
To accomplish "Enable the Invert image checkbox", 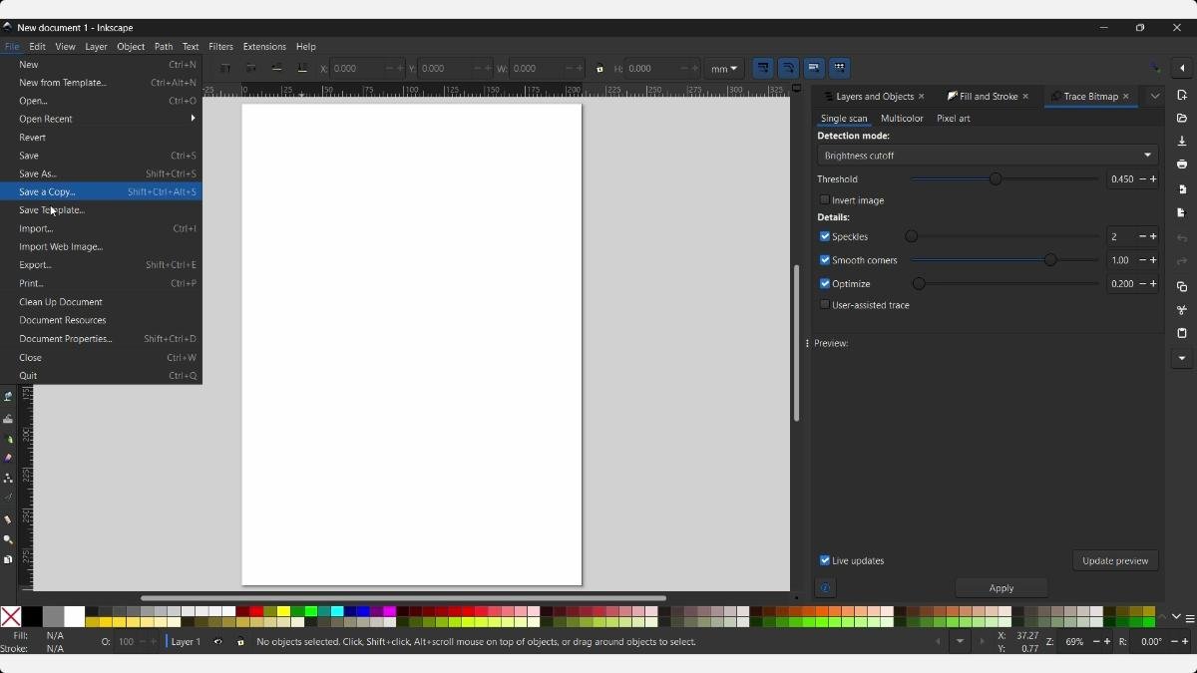I will point(825,200).
